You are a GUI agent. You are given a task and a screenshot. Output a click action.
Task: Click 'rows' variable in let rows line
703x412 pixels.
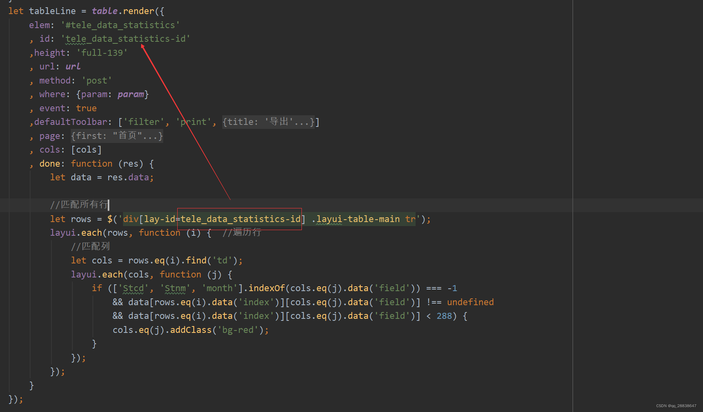coord(81,219)
